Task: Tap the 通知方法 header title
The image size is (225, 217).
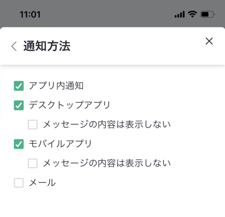Action: pyautogui.click(x=47, y=46)
